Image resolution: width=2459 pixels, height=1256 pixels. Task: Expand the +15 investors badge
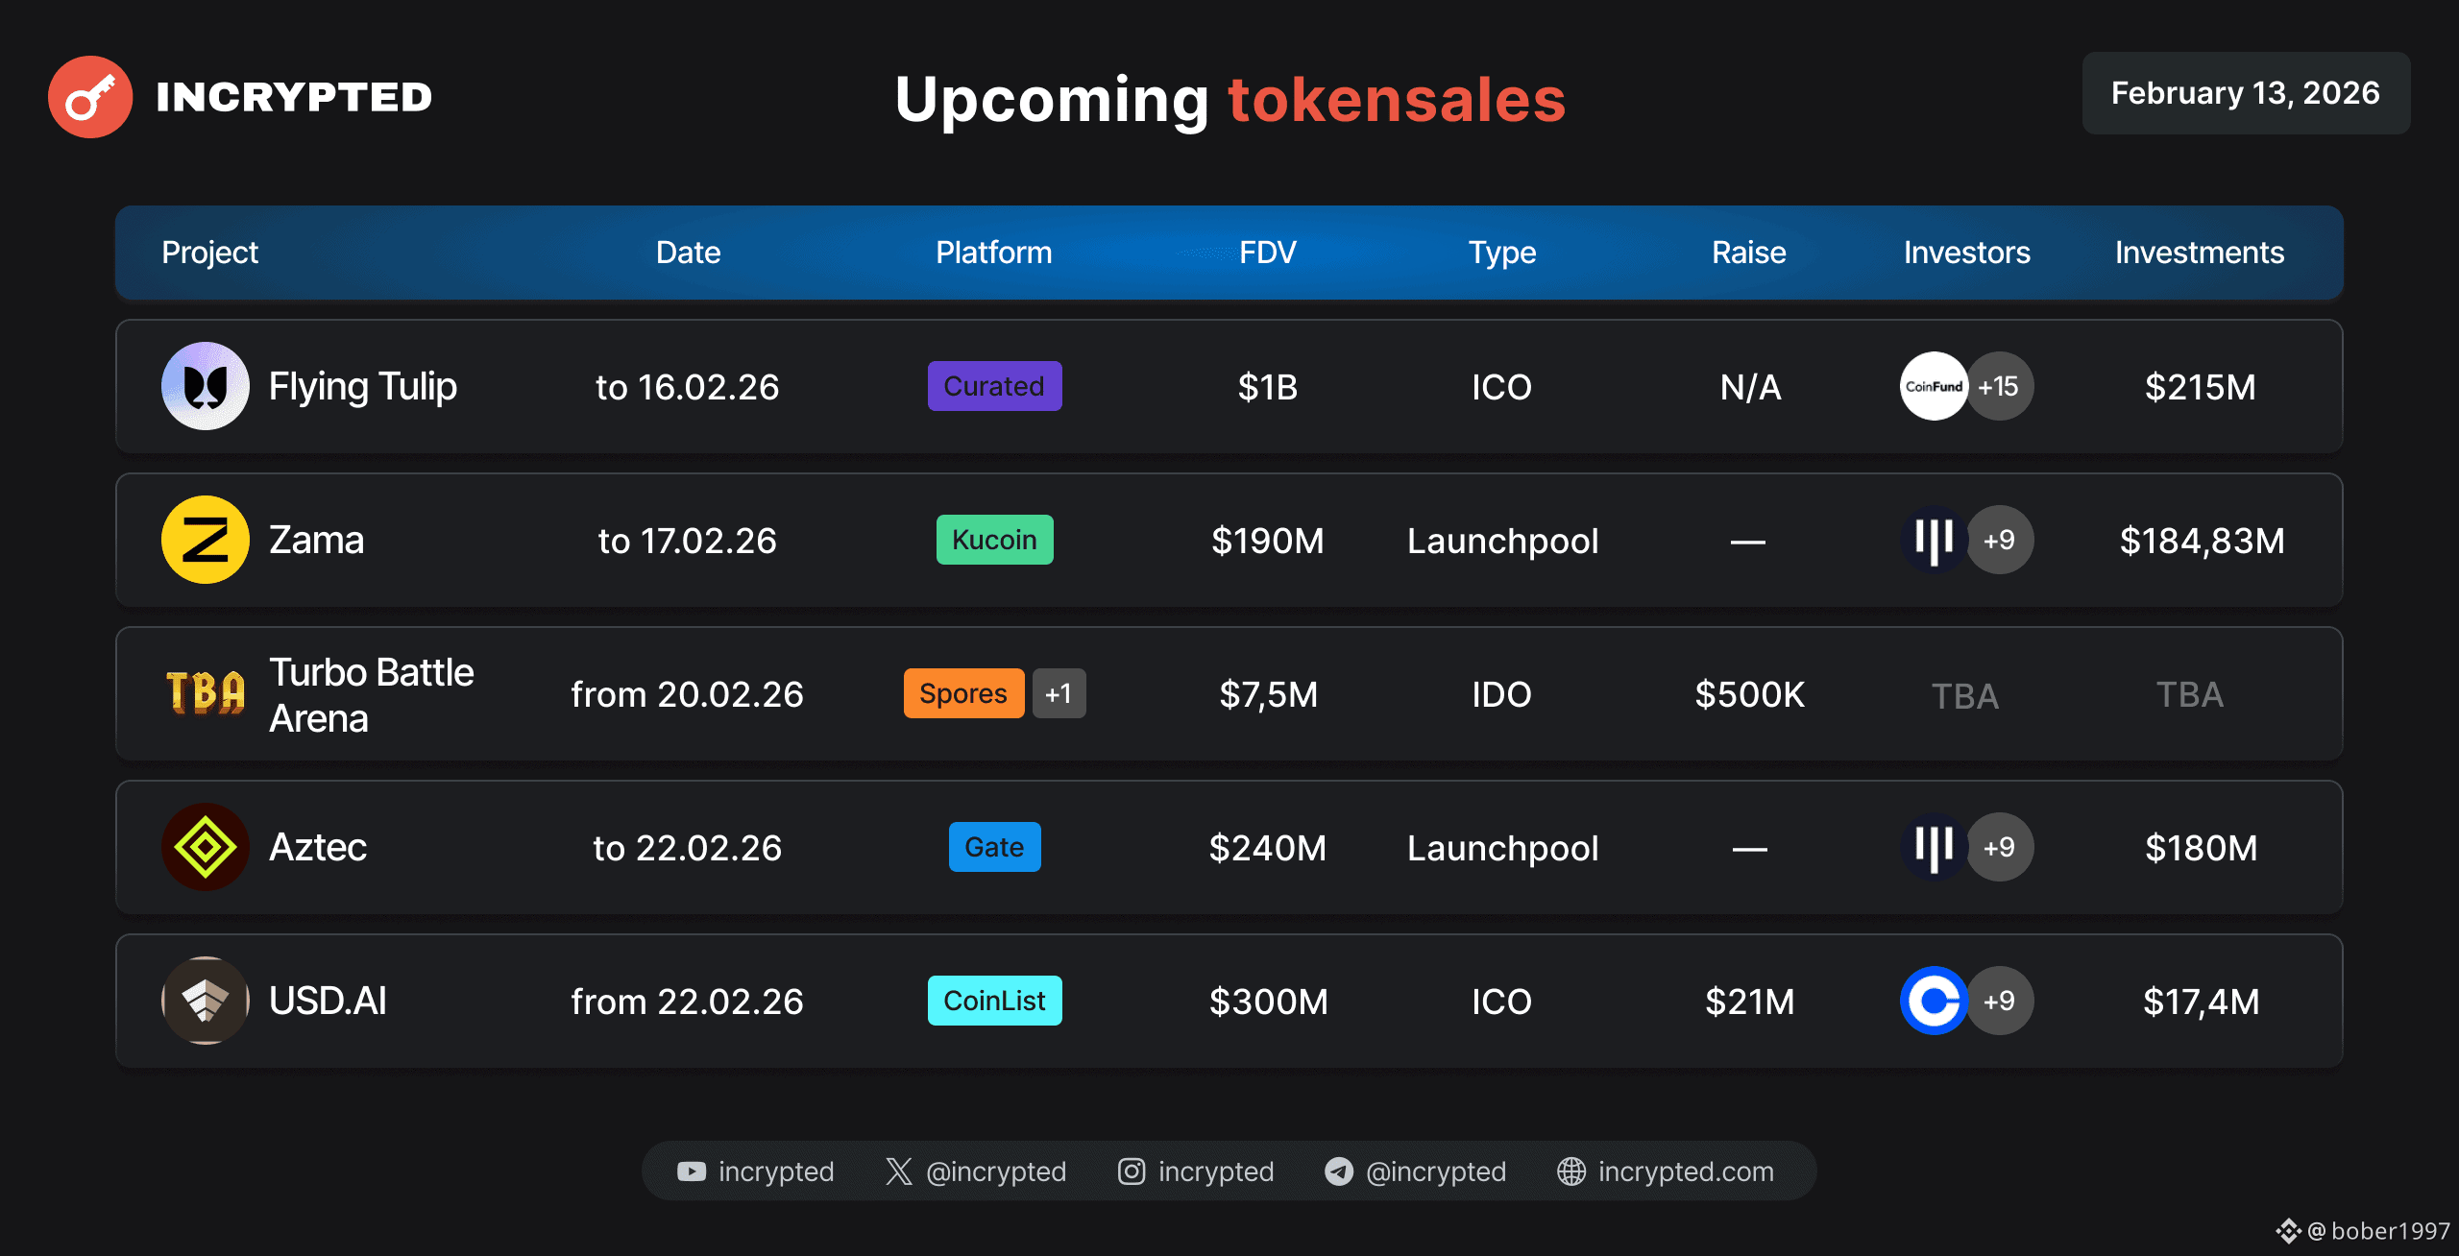click(2000, 386)
